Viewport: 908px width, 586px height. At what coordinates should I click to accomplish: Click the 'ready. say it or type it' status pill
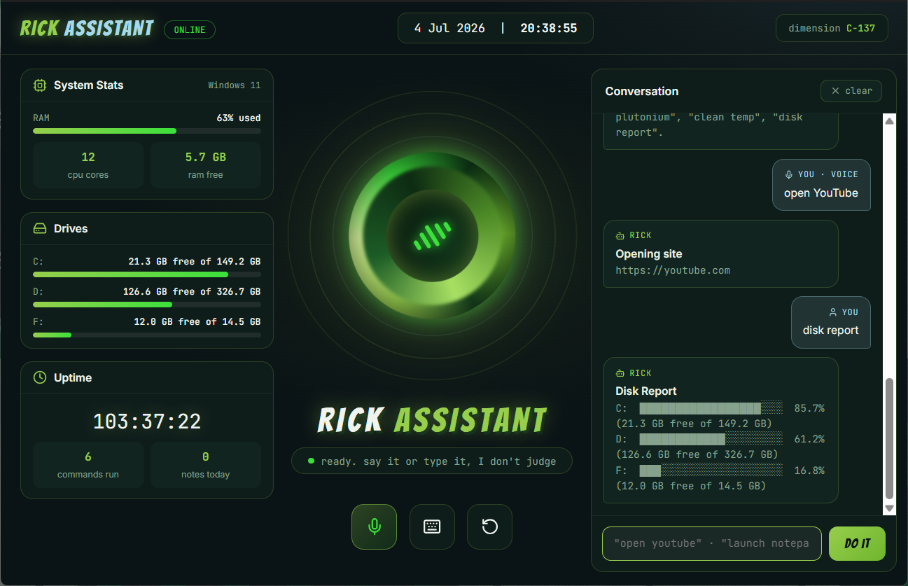pyautogui.click(x=432, y=461)
